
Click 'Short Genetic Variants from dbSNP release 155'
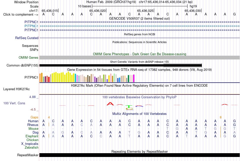pos(139,62)
